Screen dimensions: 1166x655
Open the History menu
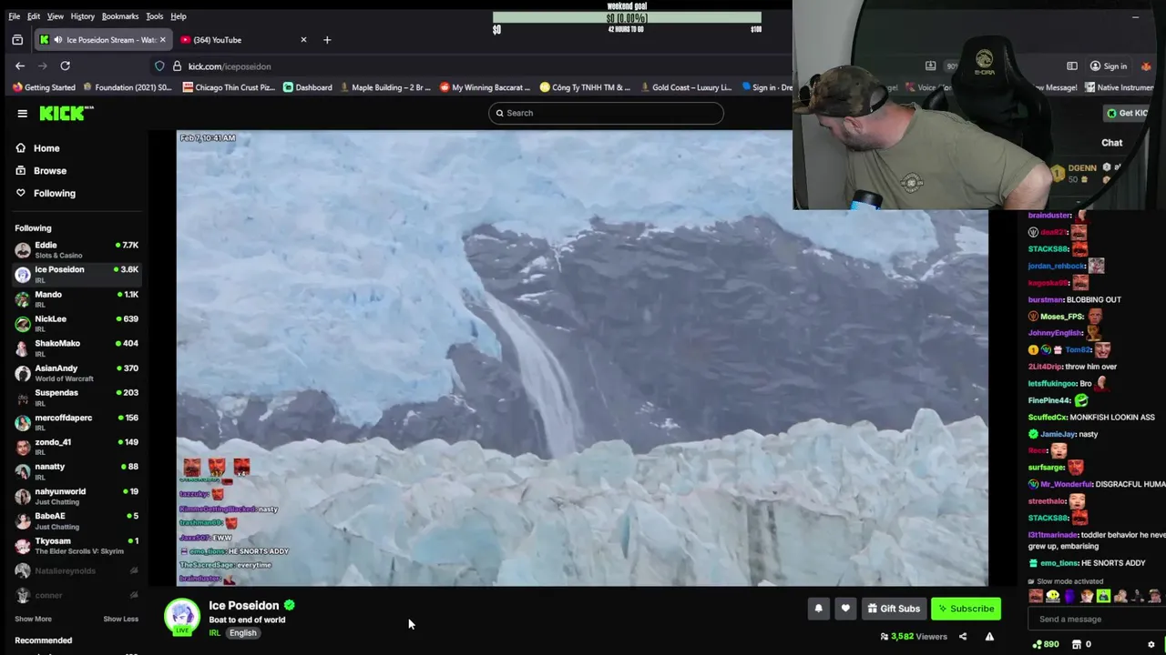point(82,16)
